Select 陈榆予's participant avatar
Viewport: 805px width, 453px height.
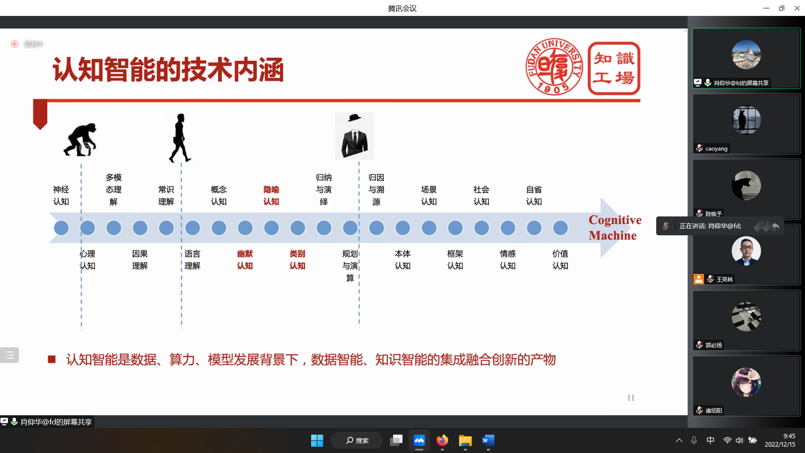click(746, 185)
